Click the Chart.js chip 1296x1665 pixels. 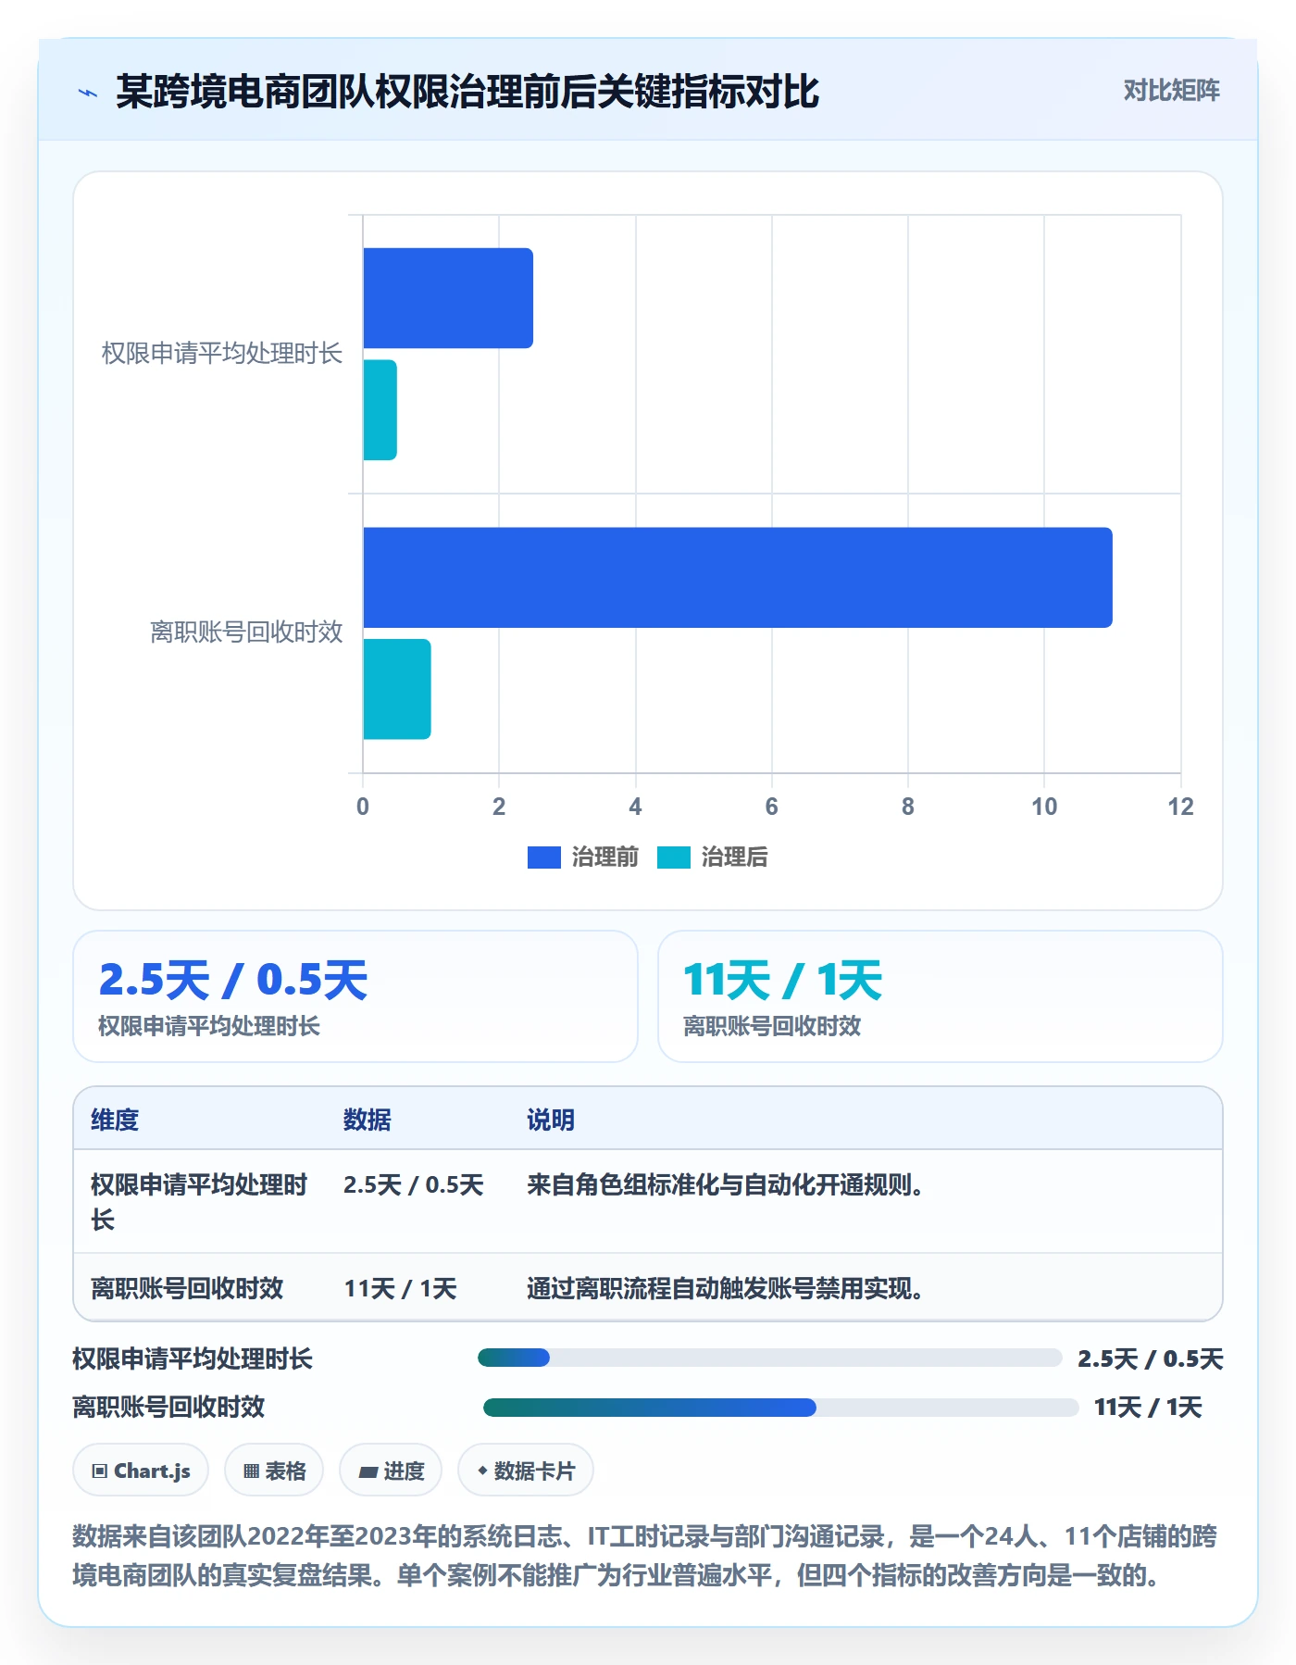pyautogui.click(x=141, y=1471)
